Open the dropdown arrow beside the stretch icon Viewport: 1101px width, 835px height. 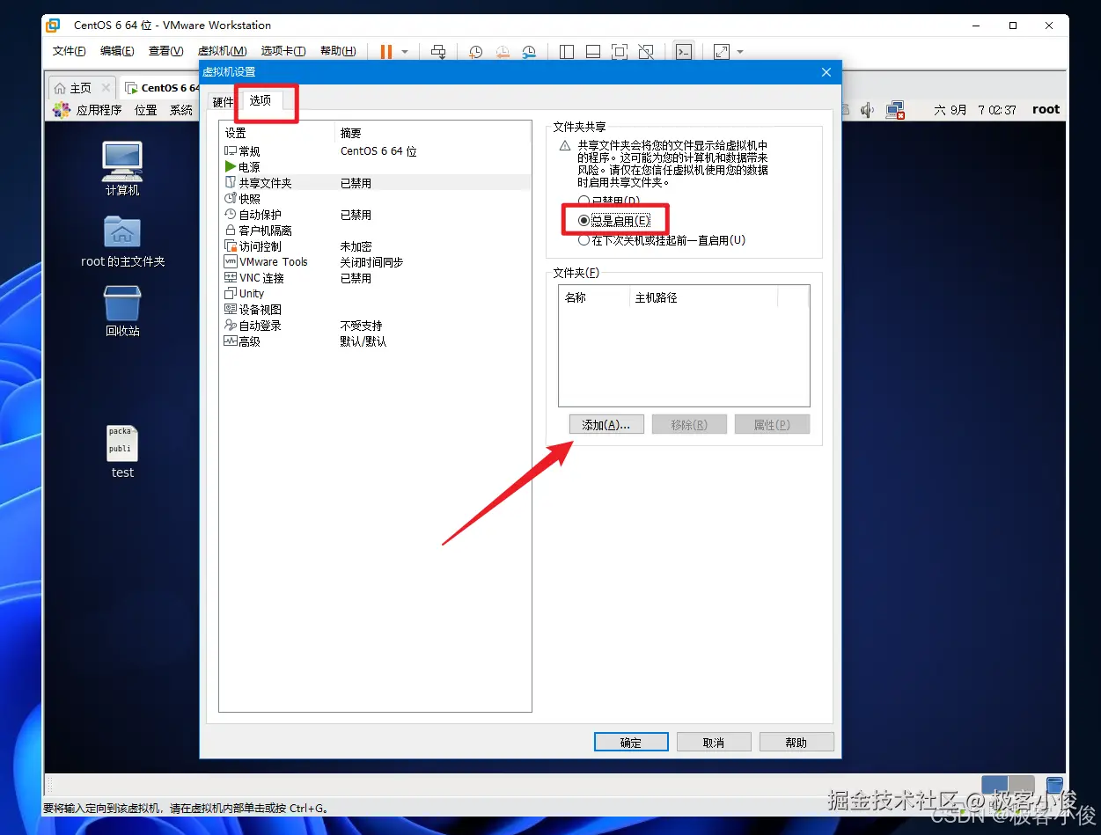(x=740, y=52)
